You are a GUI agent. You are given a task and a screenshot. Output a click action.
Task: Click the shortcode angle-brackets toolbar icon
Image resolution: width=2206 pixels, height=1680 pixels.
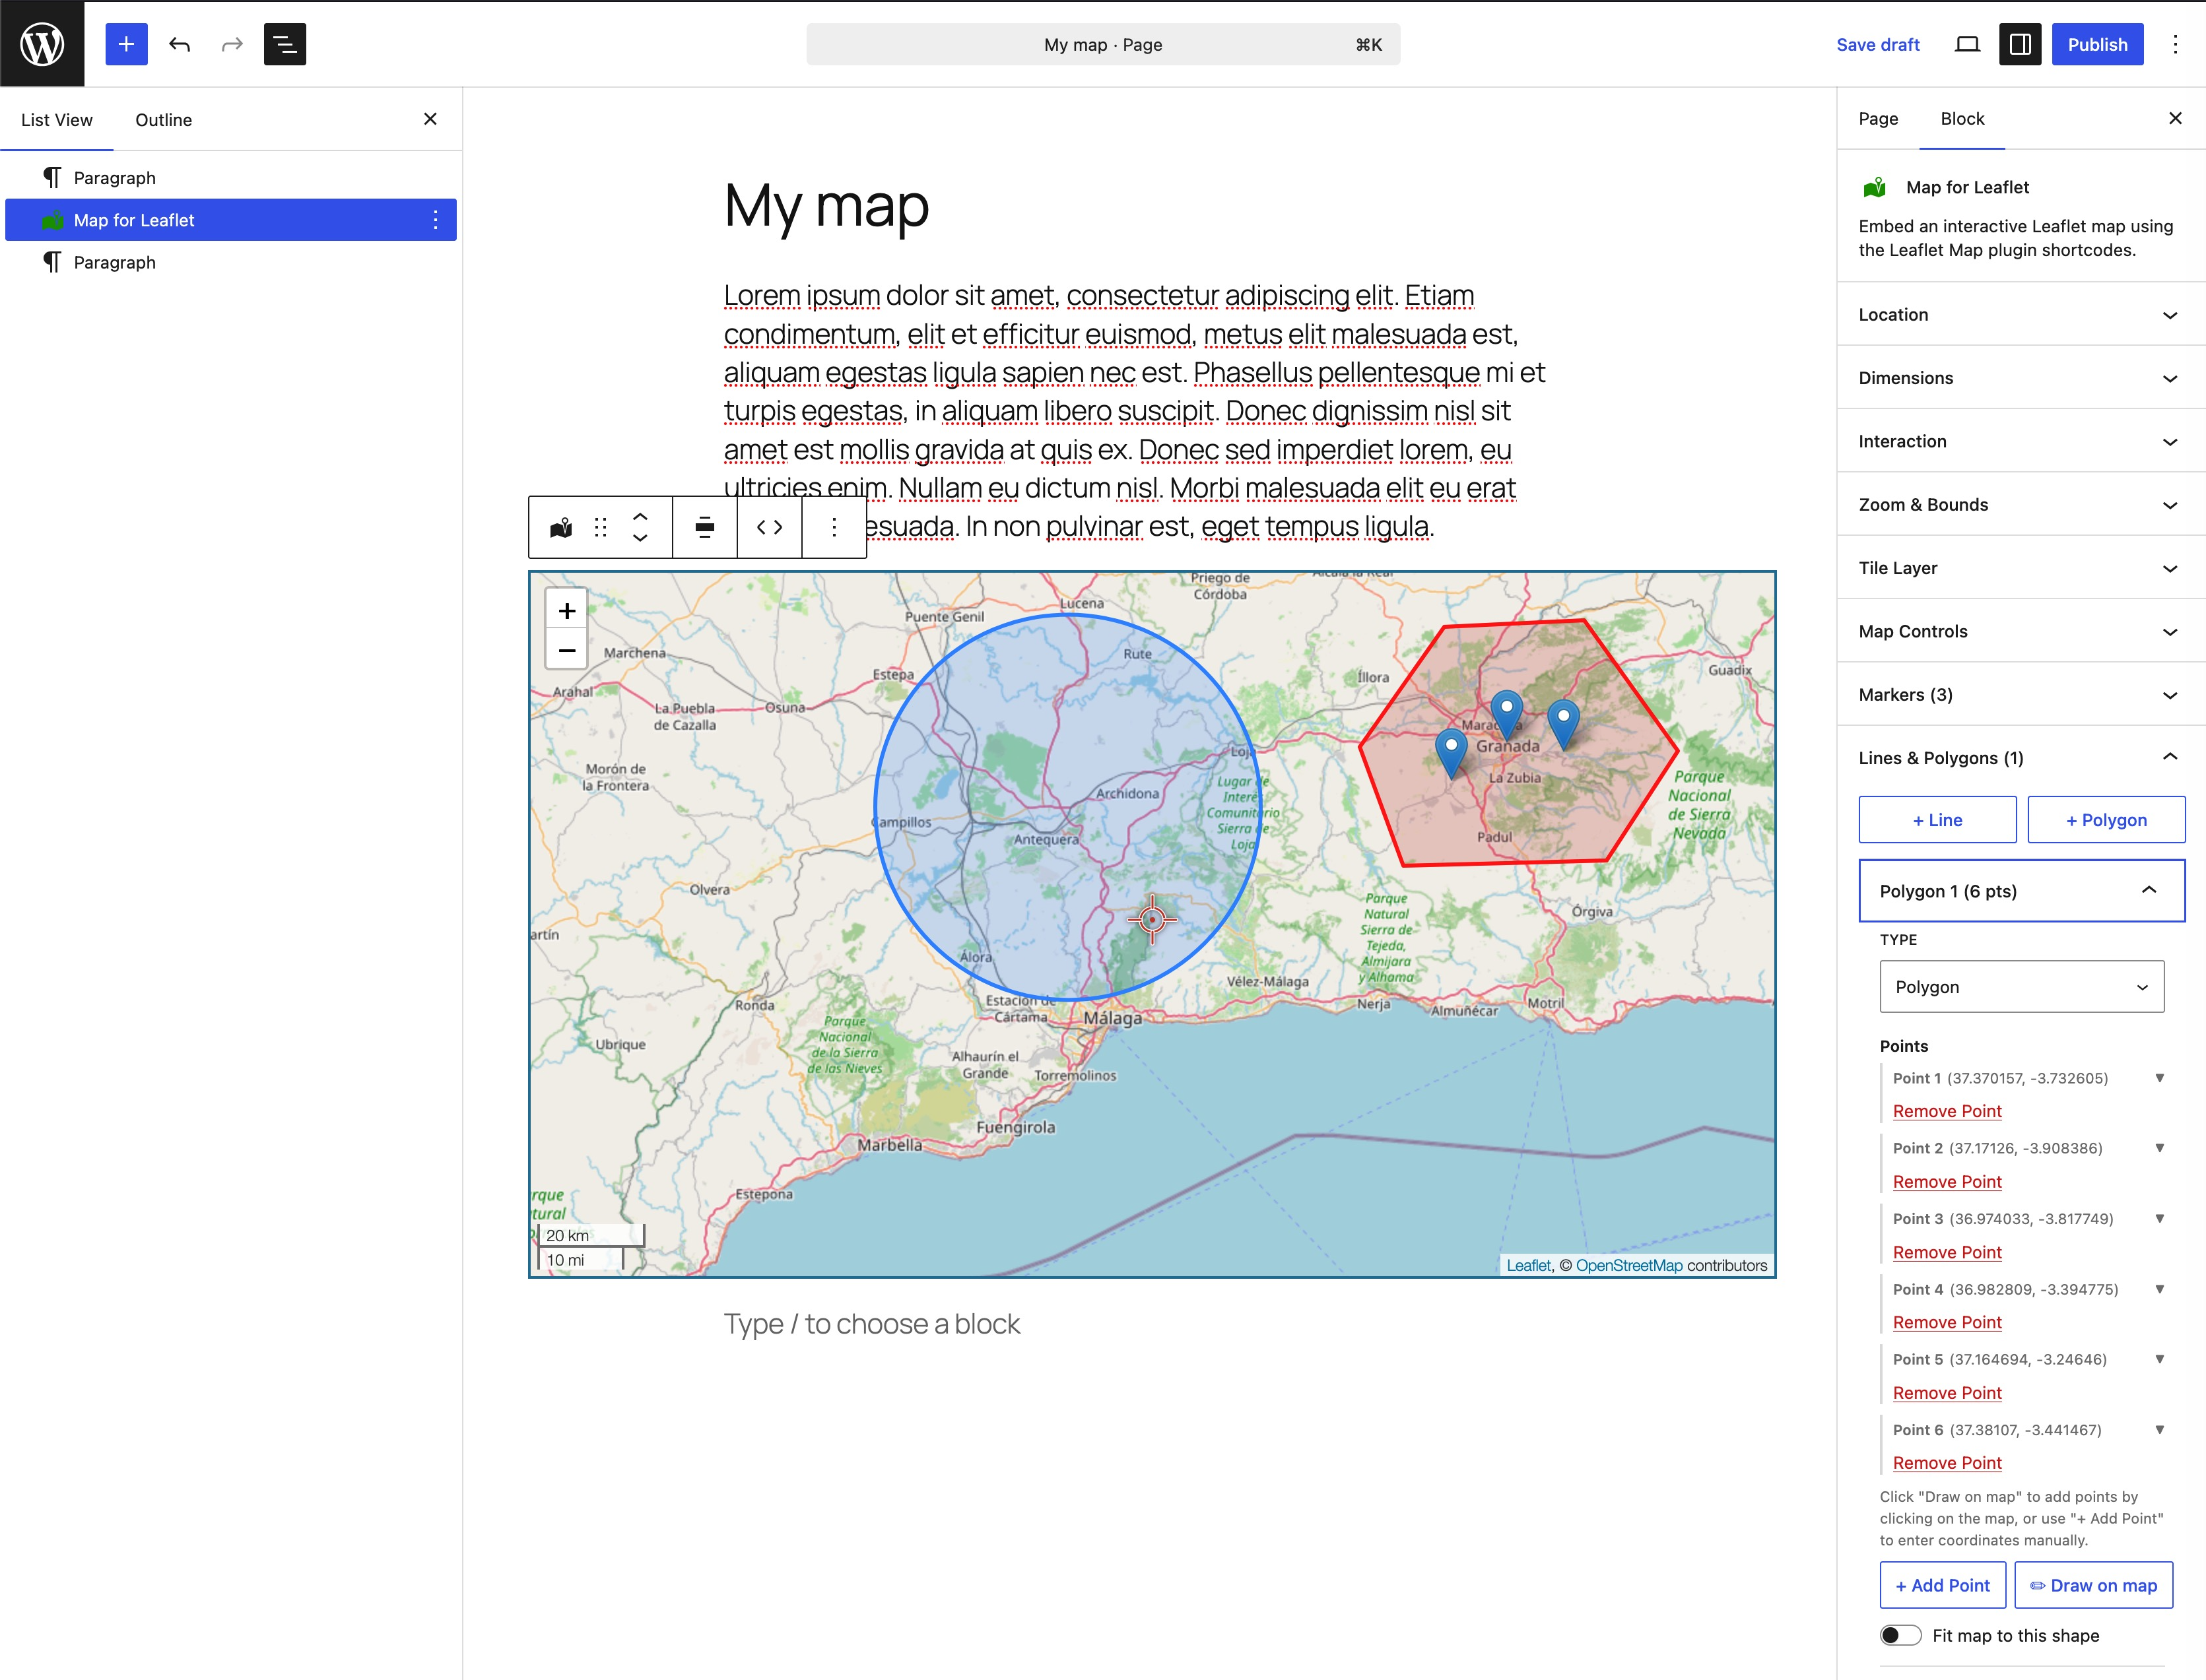[770, 527]
